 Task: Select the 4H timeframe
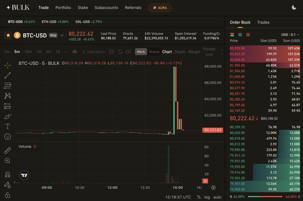(x=48, y=52)
